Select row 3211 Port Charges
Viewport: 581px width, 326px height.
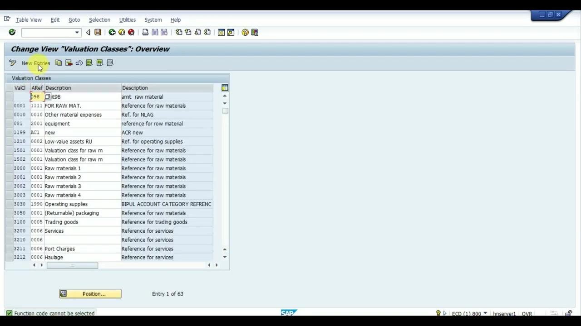(9, 249)
